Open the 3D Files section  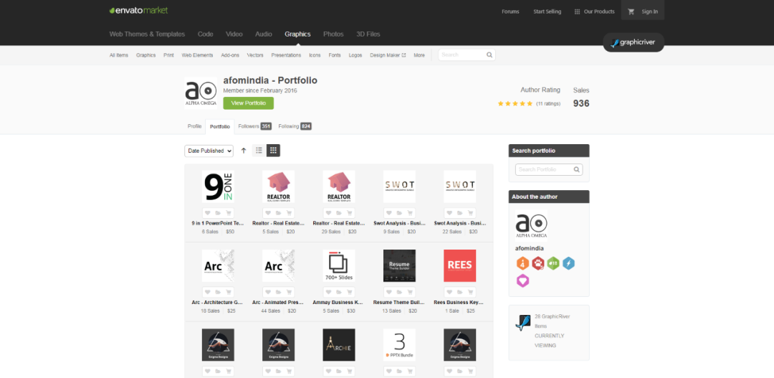368,34
